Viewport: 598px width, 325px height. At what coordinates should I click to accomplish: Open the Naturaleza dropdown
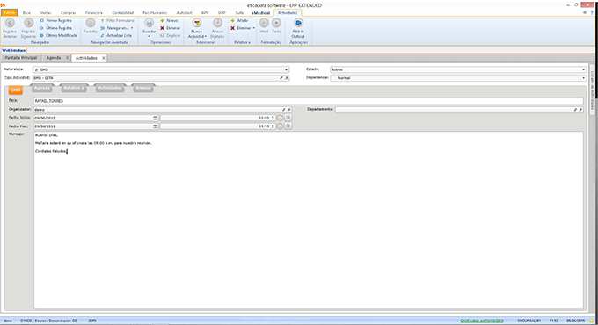click(x=286, y=69)
